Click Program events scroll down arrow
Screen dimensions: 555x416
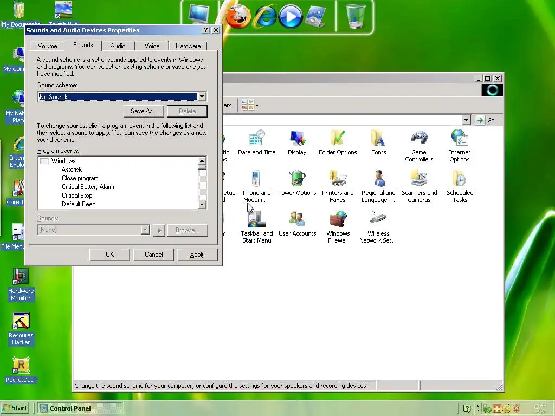tap(202, 204)
